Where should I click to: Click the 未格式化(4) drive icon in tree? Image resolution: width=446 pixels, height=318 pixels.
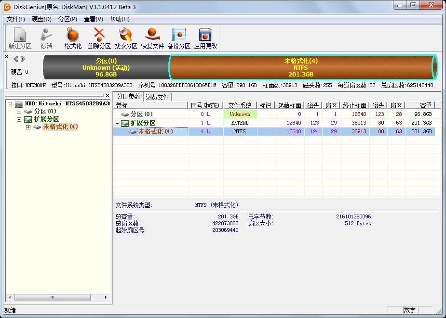pyautogui.click(x=37, y=127)
